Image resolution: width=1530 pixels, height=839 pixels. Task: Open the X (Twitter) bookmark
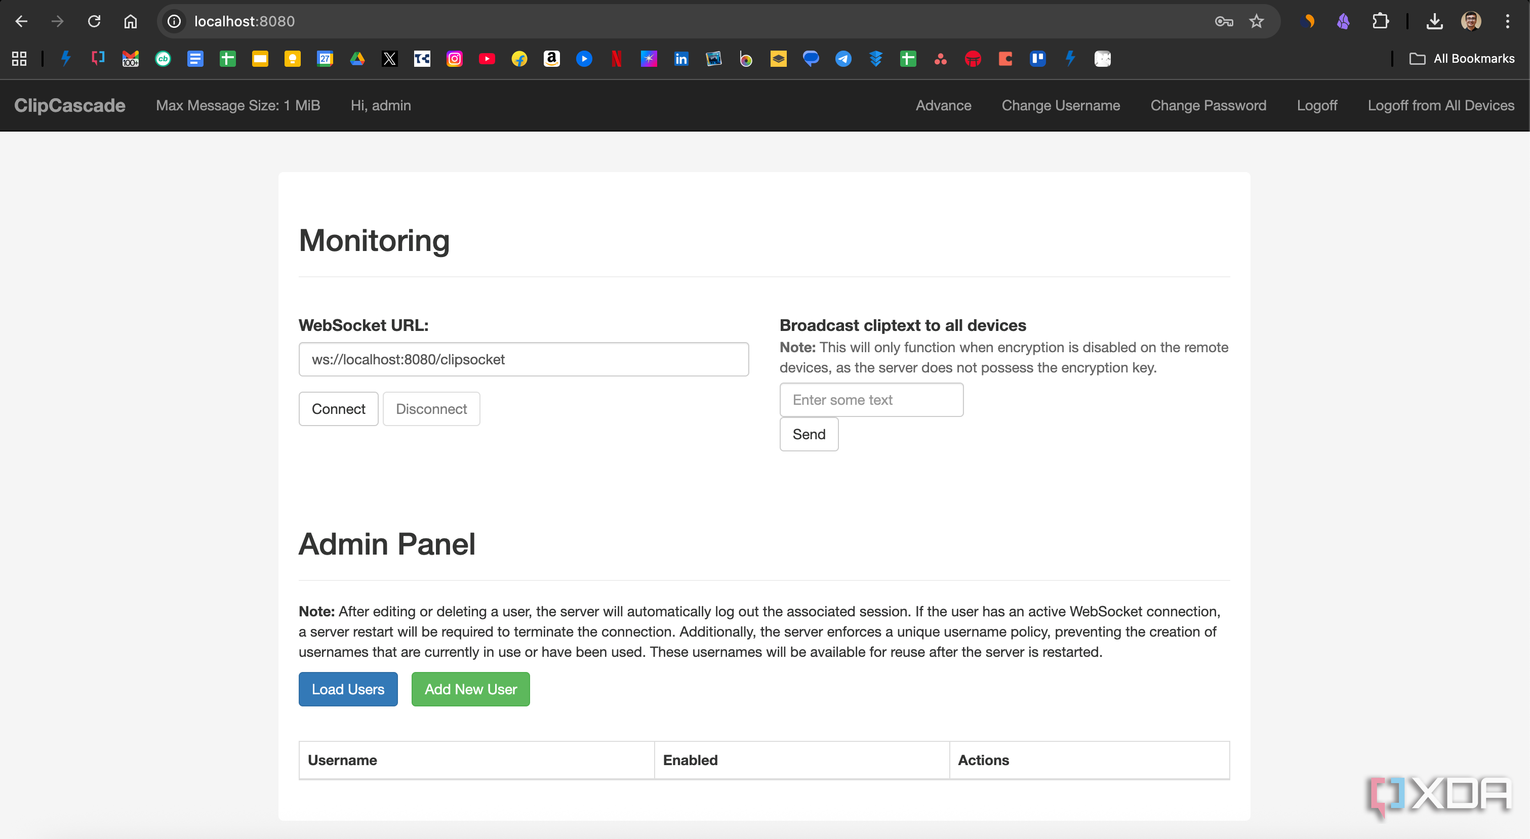click(390, 59)
